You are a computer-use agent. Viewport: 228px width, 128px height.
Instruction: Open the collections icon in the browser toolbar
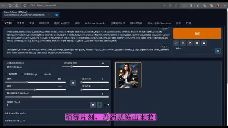tap(205, 6)
